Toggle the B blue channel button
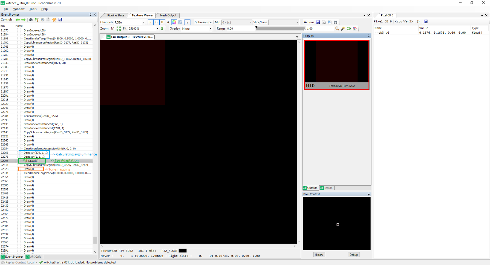The image size is (490, 265). [x=162, y=22]
